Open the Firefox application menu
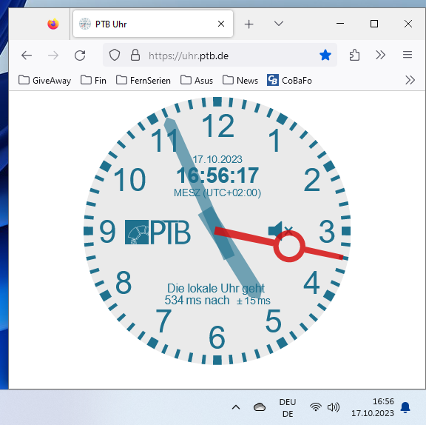The width and height of the screenshot is (426, 425). click(408, 55)
